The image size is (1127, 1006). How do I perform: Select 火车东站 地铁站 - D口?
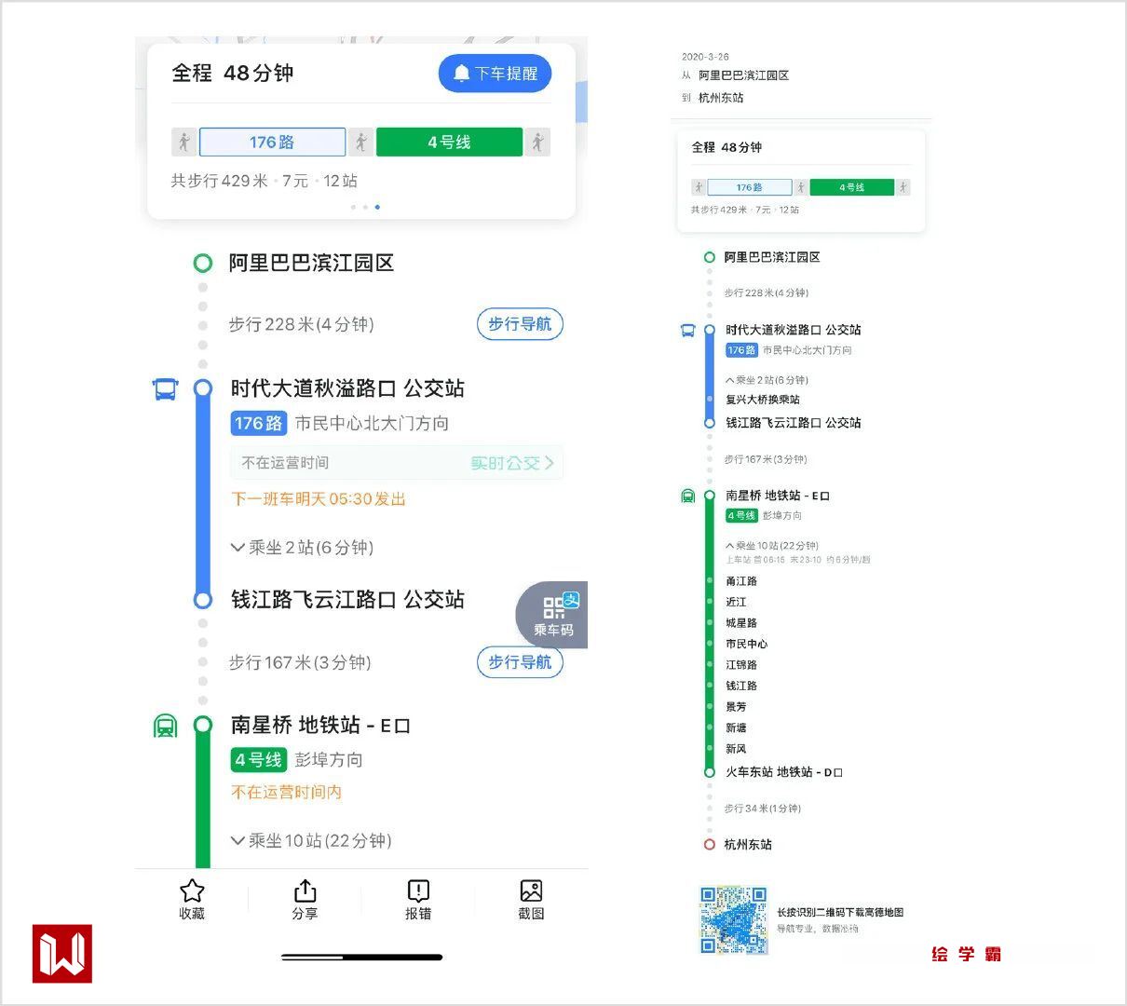[x=784, y=772]
